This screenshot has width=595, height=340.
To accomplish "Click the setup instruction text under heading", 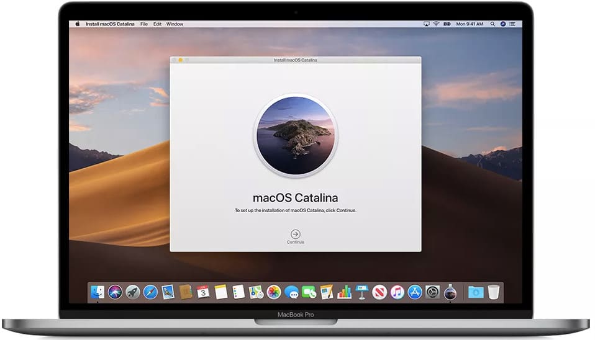I will click(295, 210).
